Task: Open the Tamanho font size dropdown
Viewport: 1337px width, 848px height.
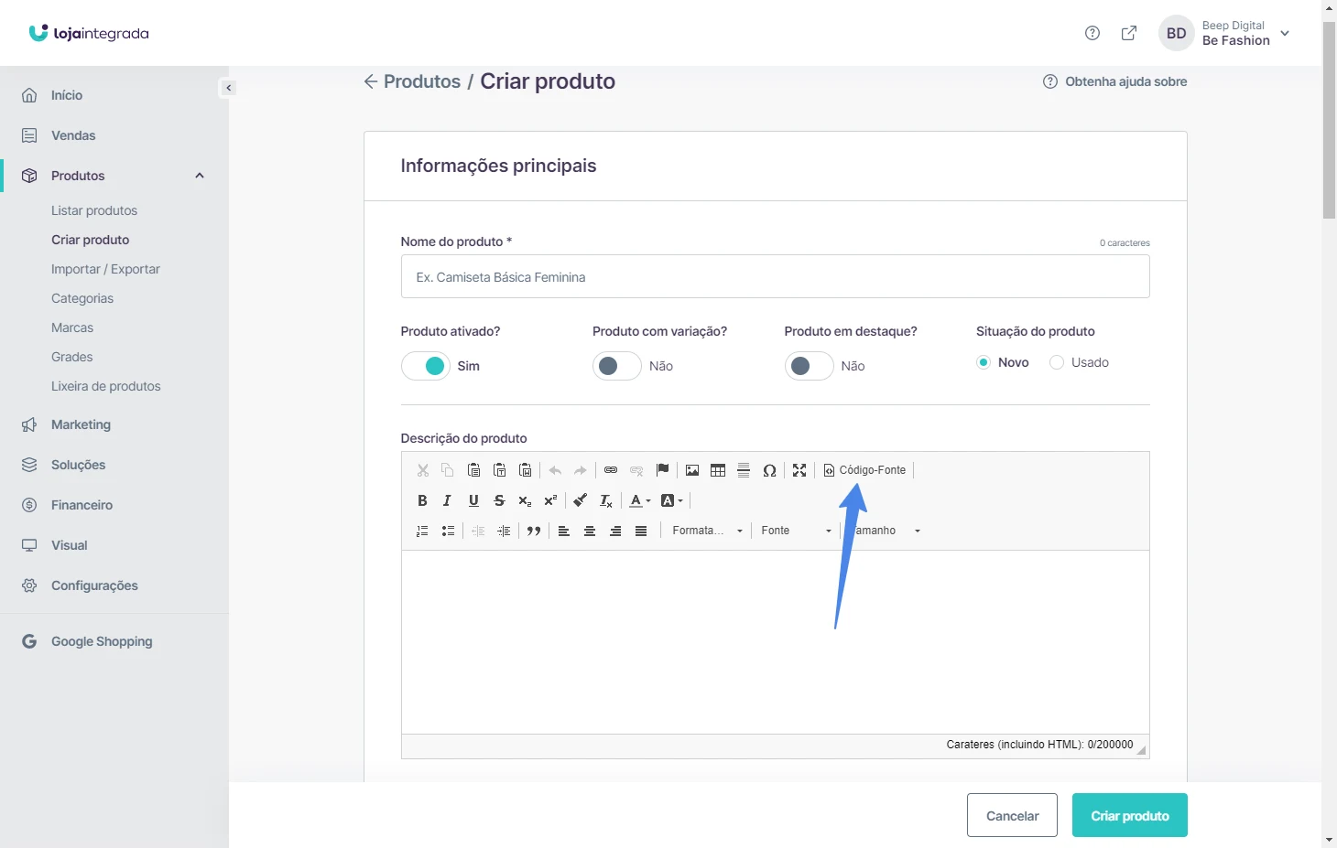Action: click(885, 531)
